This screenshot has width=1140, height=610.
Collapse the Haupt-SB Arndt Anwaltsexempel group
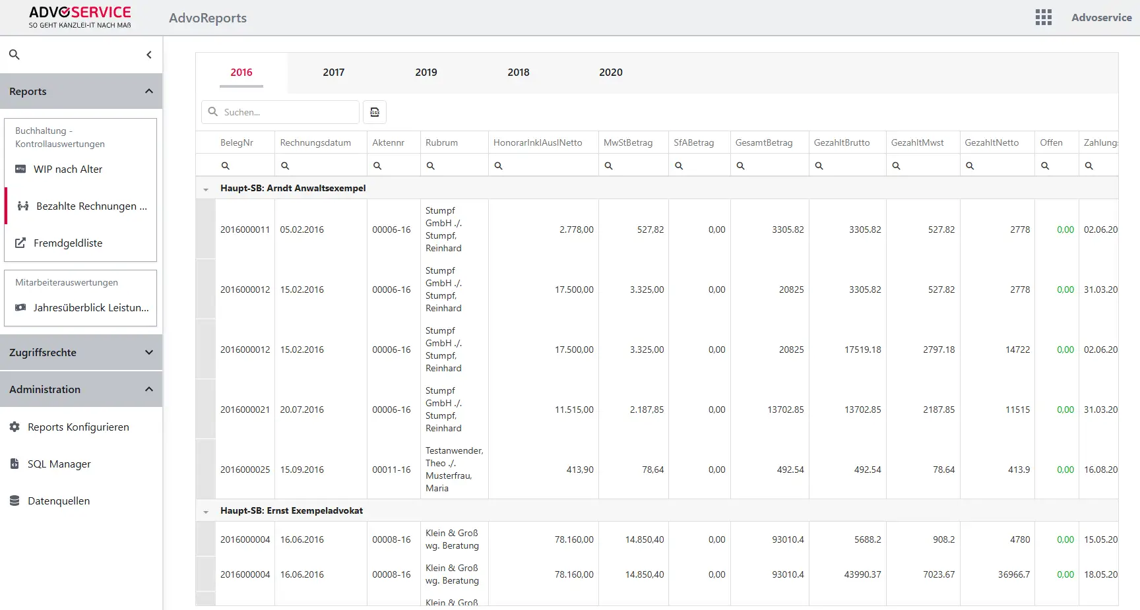pyautogui.click(x=206, y=188)
